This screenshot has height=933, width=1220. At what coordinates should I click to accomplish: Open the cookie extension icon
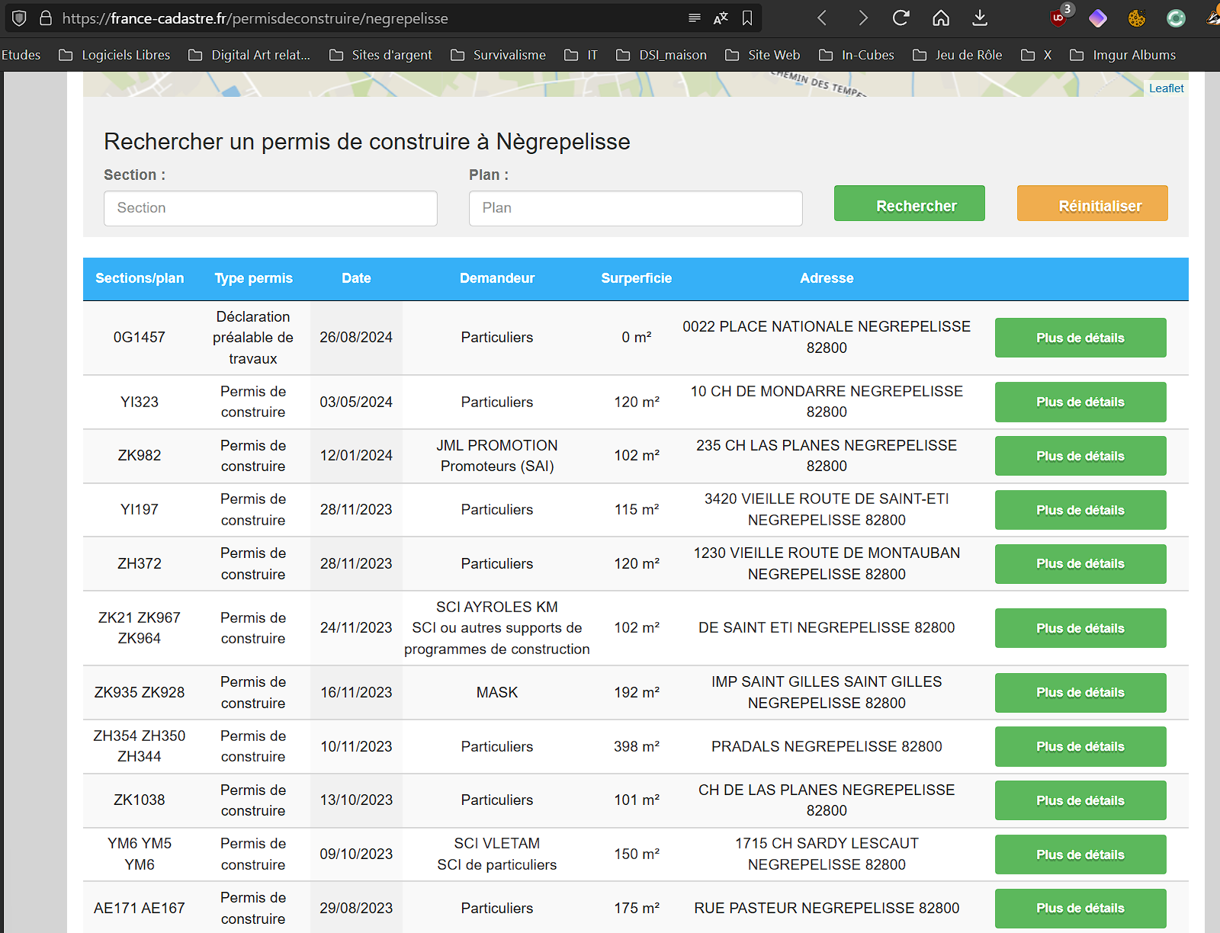pos(1137,18)
